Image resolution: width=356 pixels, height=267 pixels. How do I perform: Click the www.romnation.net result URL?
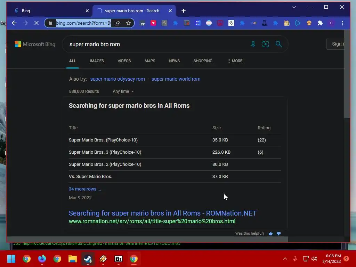152,221
